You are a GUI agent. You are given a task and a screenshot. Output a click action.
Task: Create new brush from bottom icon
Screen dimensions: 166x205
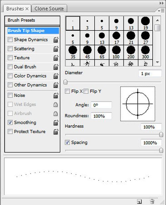click(139, 201)
